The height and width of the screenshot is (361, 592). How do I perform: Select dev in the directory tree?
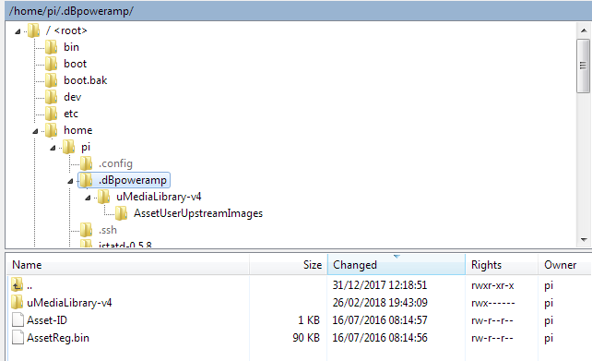pos(73,97)
